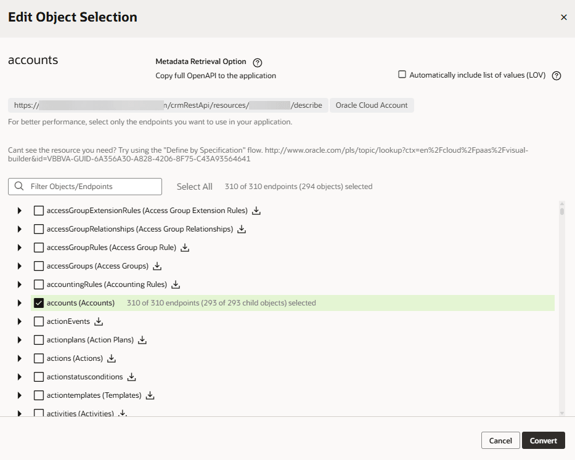The image size is (575, 460).
Task: Check the accessGroups (Access Groups) checkbox
Action: [x=39, y=266]
